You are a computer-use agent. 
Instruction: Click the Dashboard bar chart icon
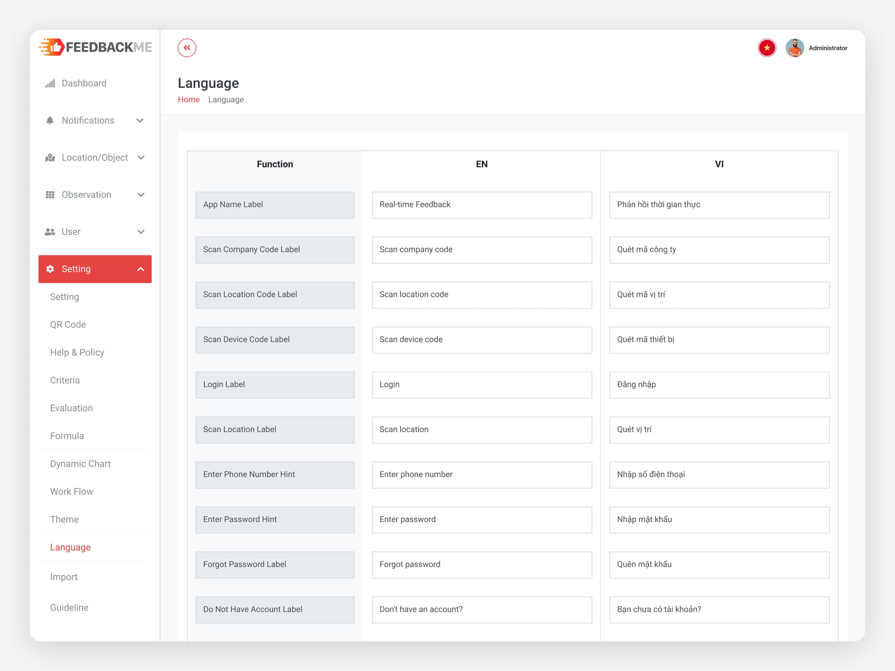(50, 83)
